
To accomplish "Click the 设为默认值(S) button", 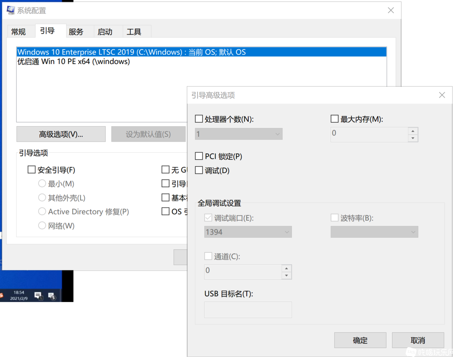I will click(148, 134).
